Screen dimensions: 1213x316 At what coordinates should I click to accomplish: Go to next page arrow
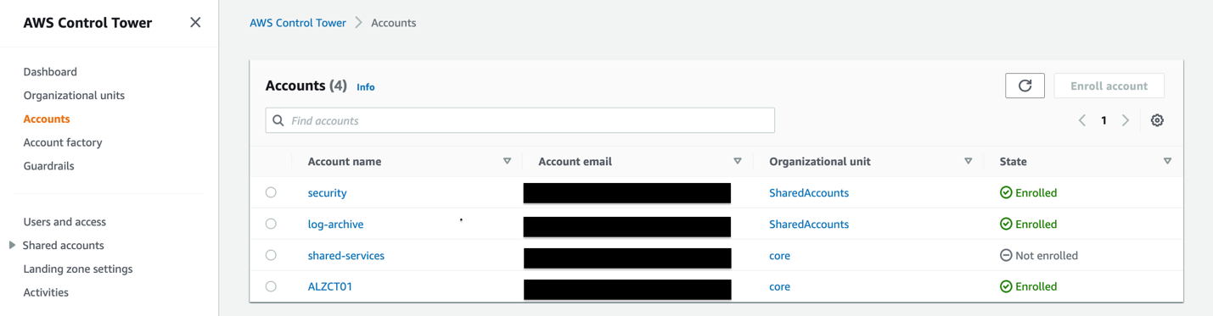tap(1126, 120)
